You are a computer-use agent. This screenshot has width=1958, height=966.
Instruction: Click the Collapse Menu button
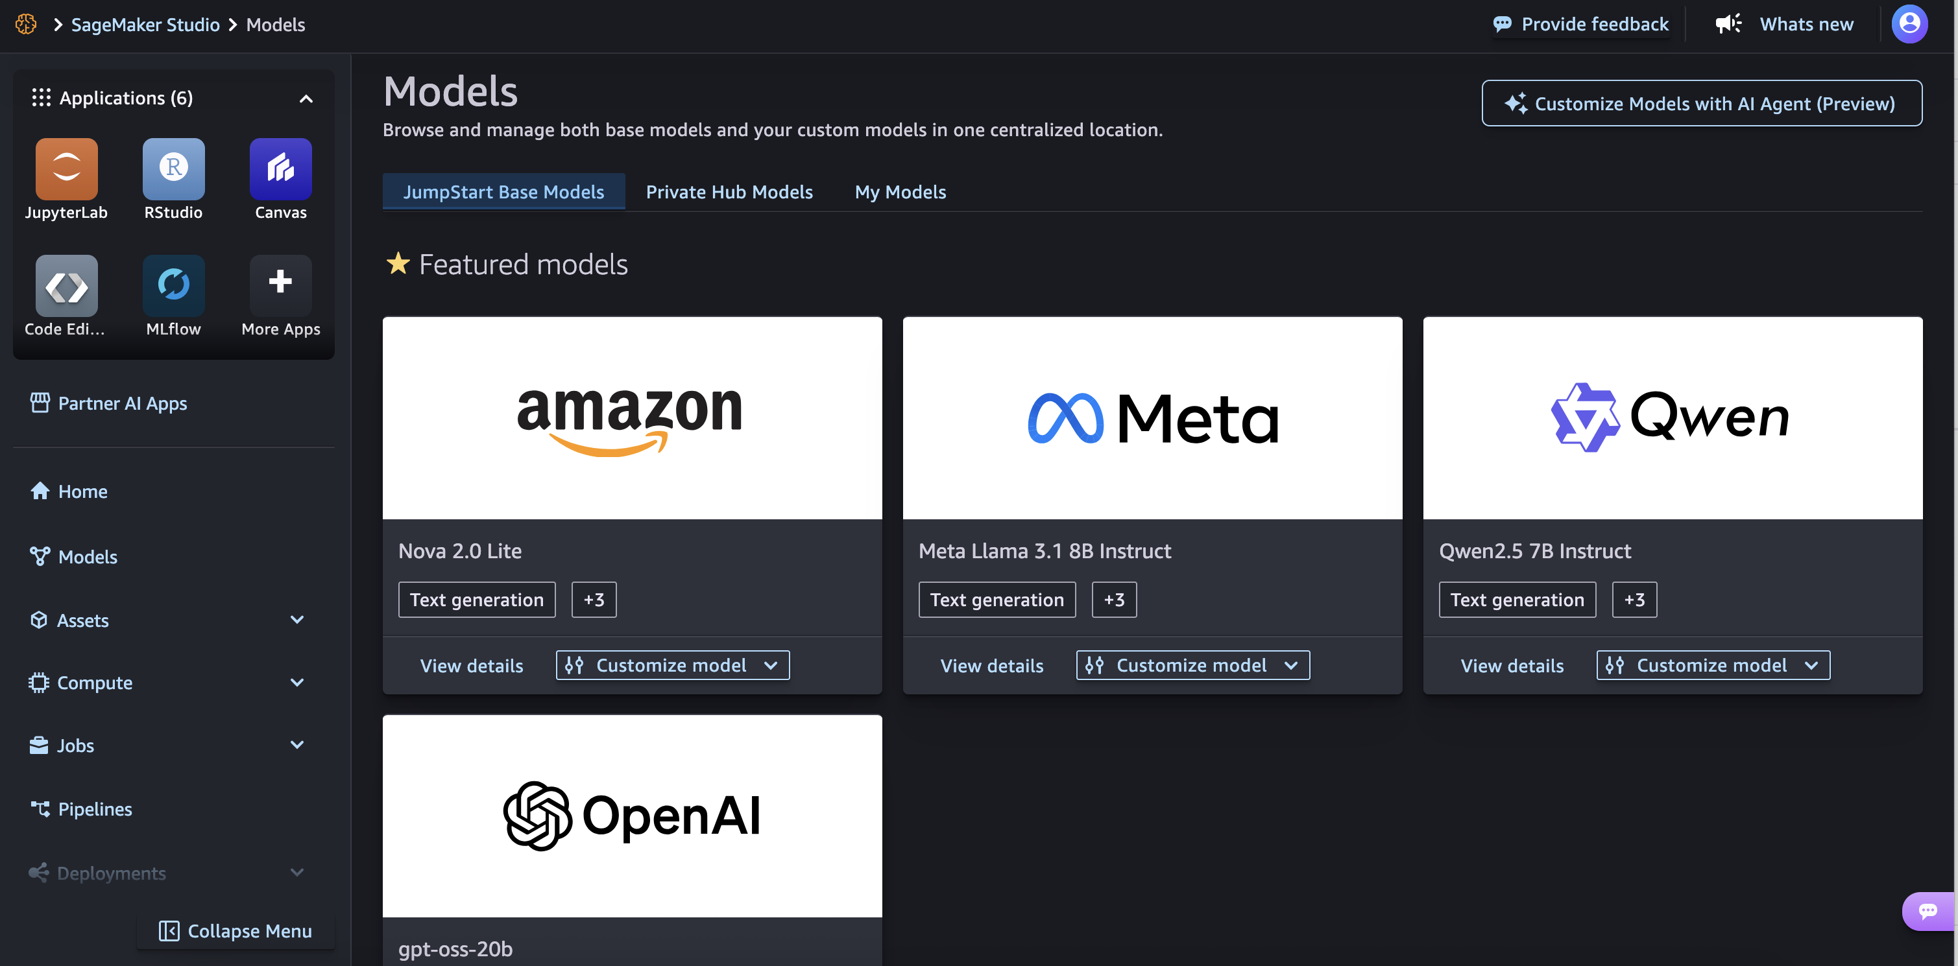click(236, 930)
